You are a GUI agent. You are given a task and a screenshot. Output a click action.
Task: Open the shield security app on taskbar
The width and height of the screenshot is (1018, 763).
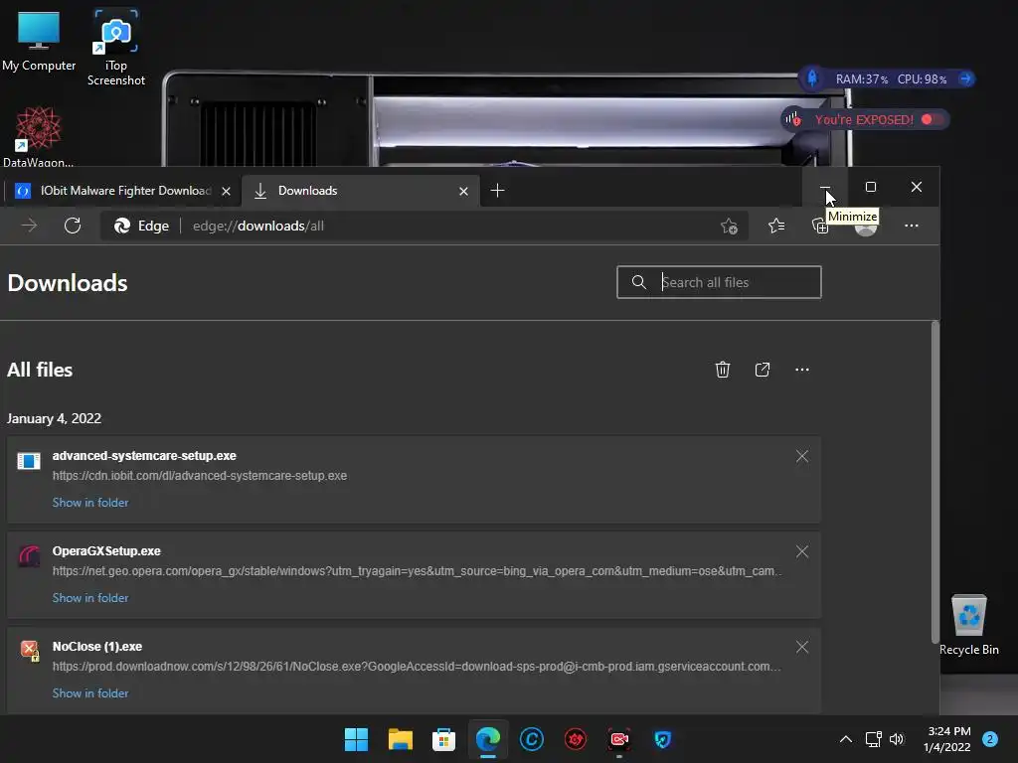click(662, 739)
